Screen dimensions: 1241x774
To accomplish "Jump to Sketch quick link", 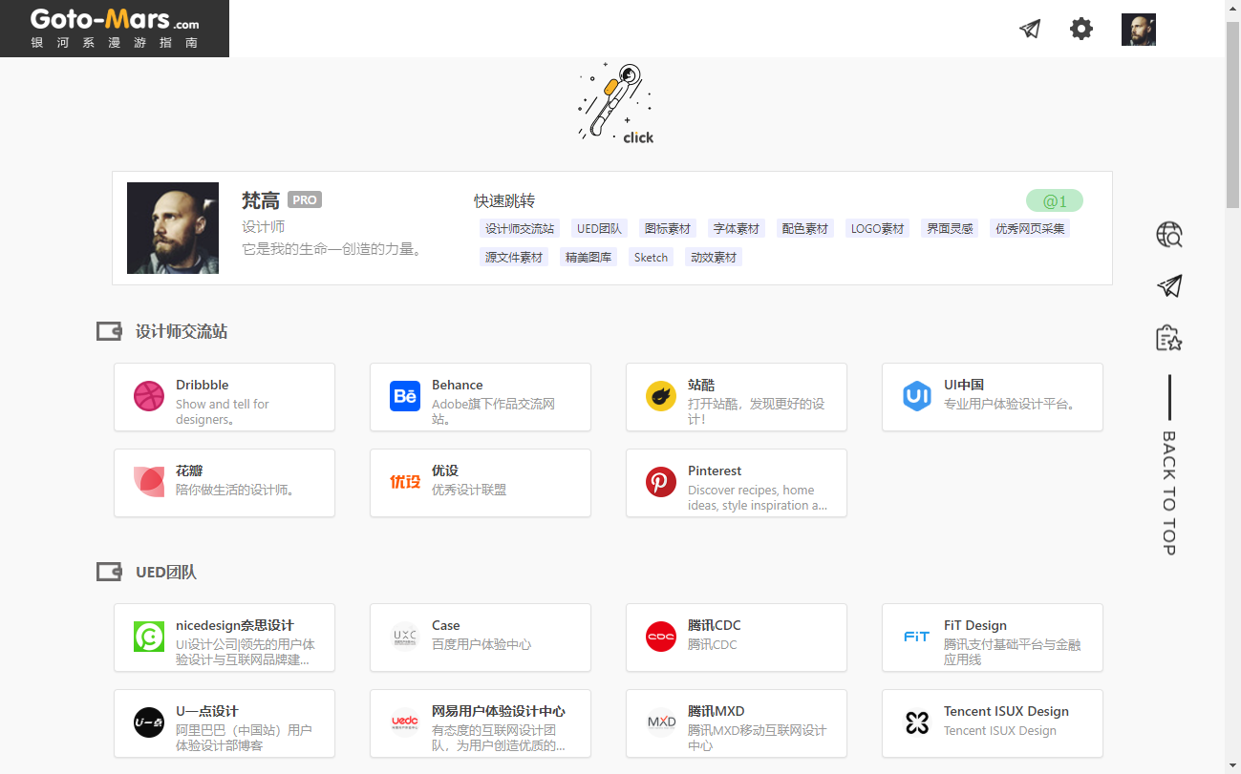I will [652, 258].
